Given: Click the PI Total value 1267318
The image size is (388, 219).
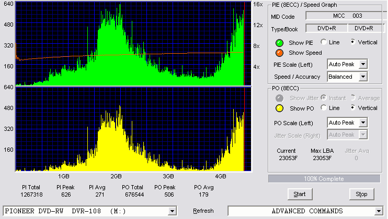Looking at the screenshot, I should (x=31, y=194).
